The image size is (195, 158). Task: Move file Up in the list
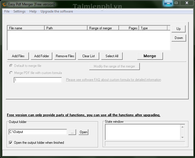pos(178,29)
